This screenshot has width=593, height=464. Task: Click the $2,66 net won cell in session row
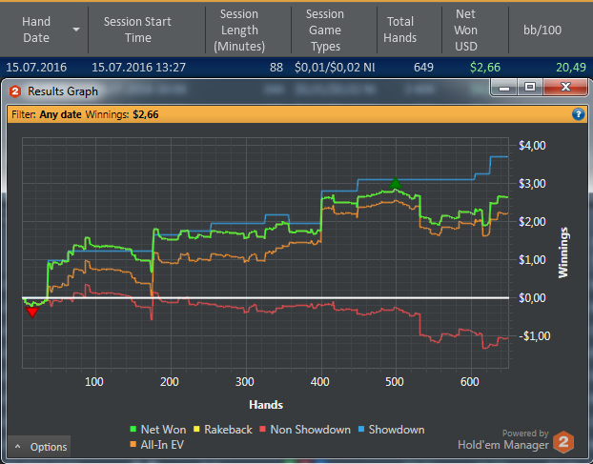tap(485, 68)
